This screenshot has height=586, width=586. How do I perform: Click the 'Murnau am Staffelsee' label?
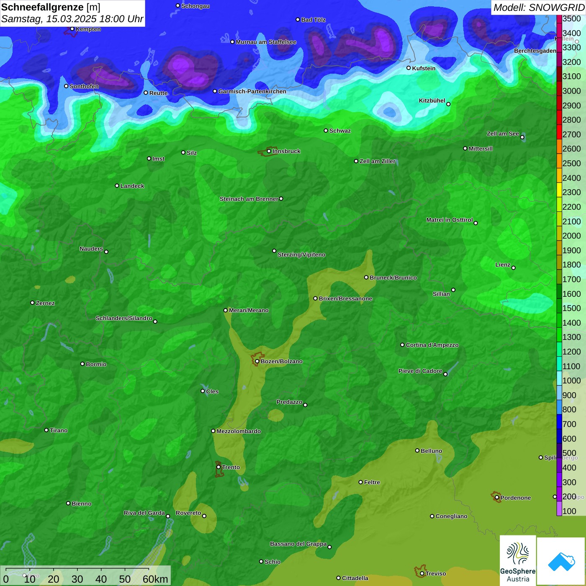click(266, 42)
